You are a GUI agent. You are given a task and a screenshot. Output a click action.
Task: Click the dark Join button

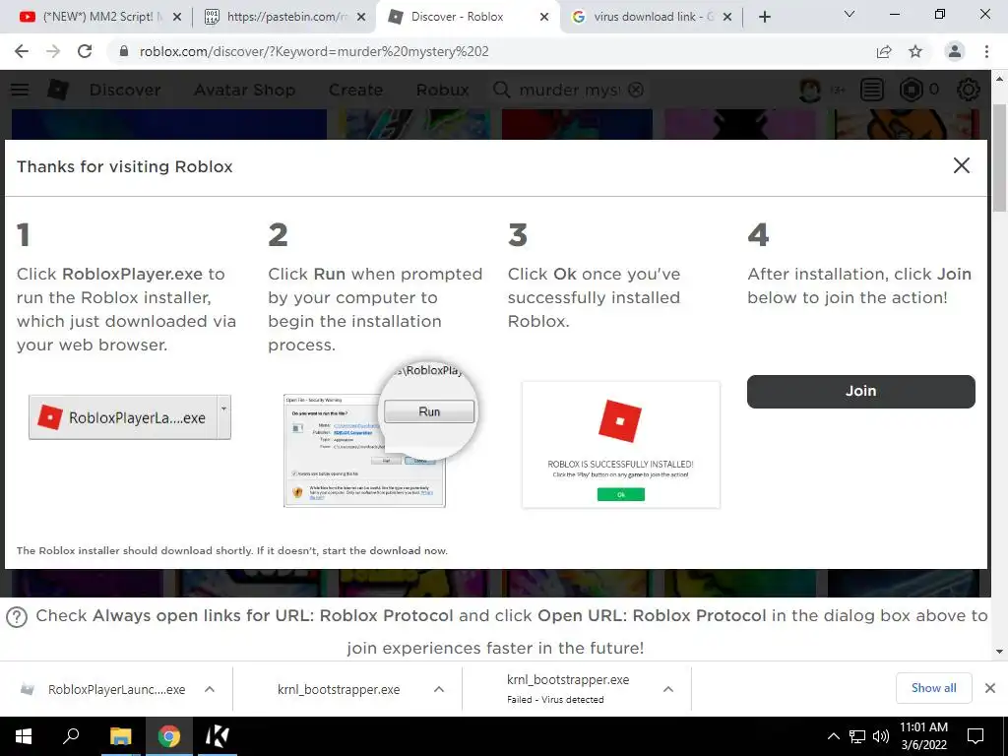(x=860, y=392)
